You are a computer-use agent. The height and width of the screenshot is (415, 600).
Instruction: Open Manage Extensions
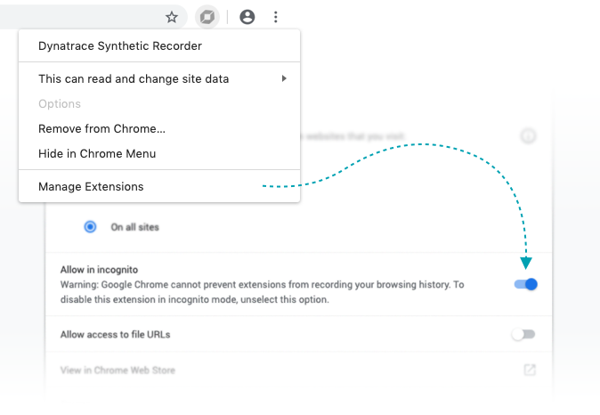click(x=159, y=186)
